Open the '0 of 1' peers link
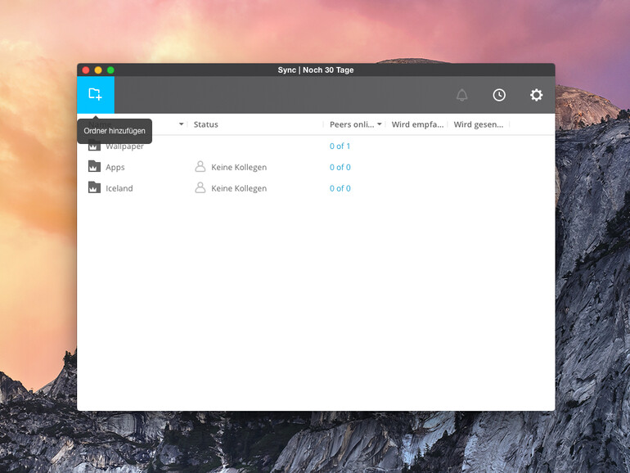This screenshot has width=630, height=473. (x=340, y=146)
